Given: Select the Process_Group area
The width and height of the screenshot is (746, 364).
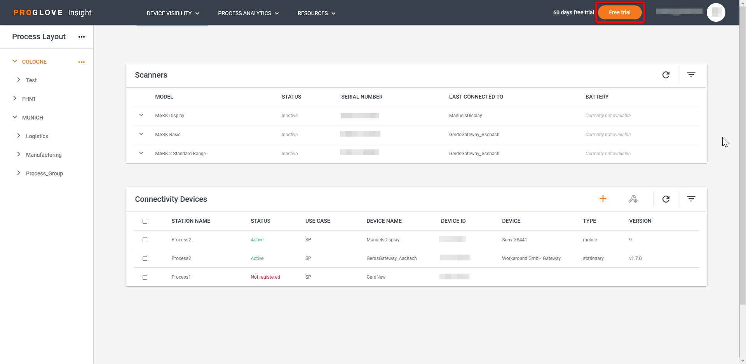Looking at the screenshot, I should click(44, 173).
